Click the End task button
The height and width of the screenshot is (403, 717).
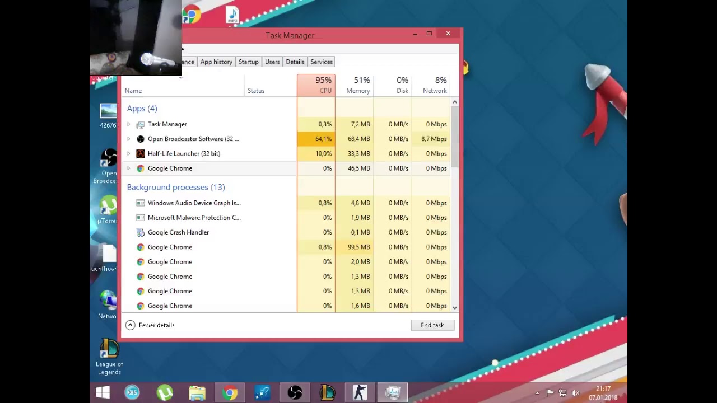click(432, 325)
